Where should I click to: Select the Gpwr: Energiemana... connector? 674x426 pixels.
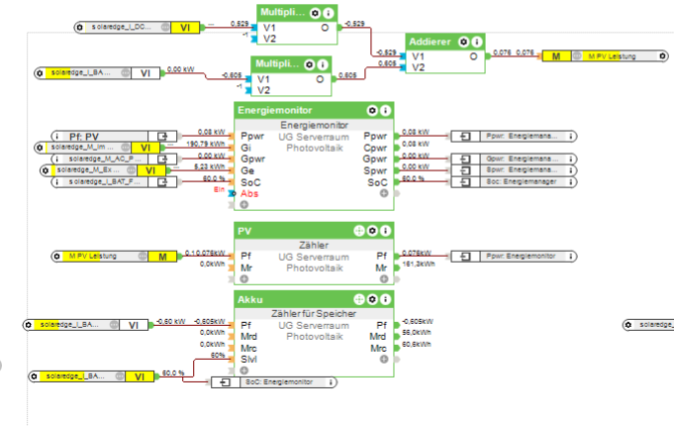point(514,159)
